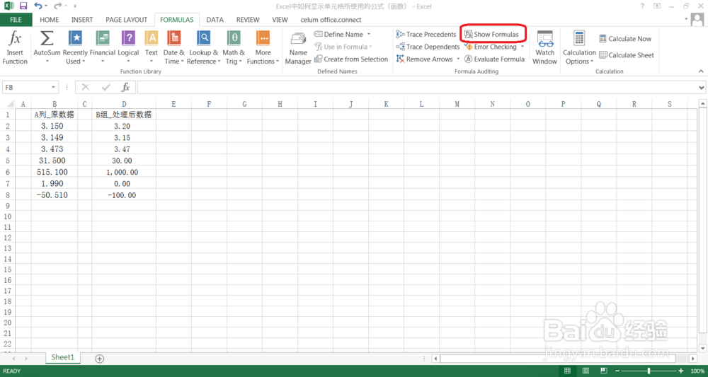Switch to Page Layout view in status bar

(x=586, y=371)
